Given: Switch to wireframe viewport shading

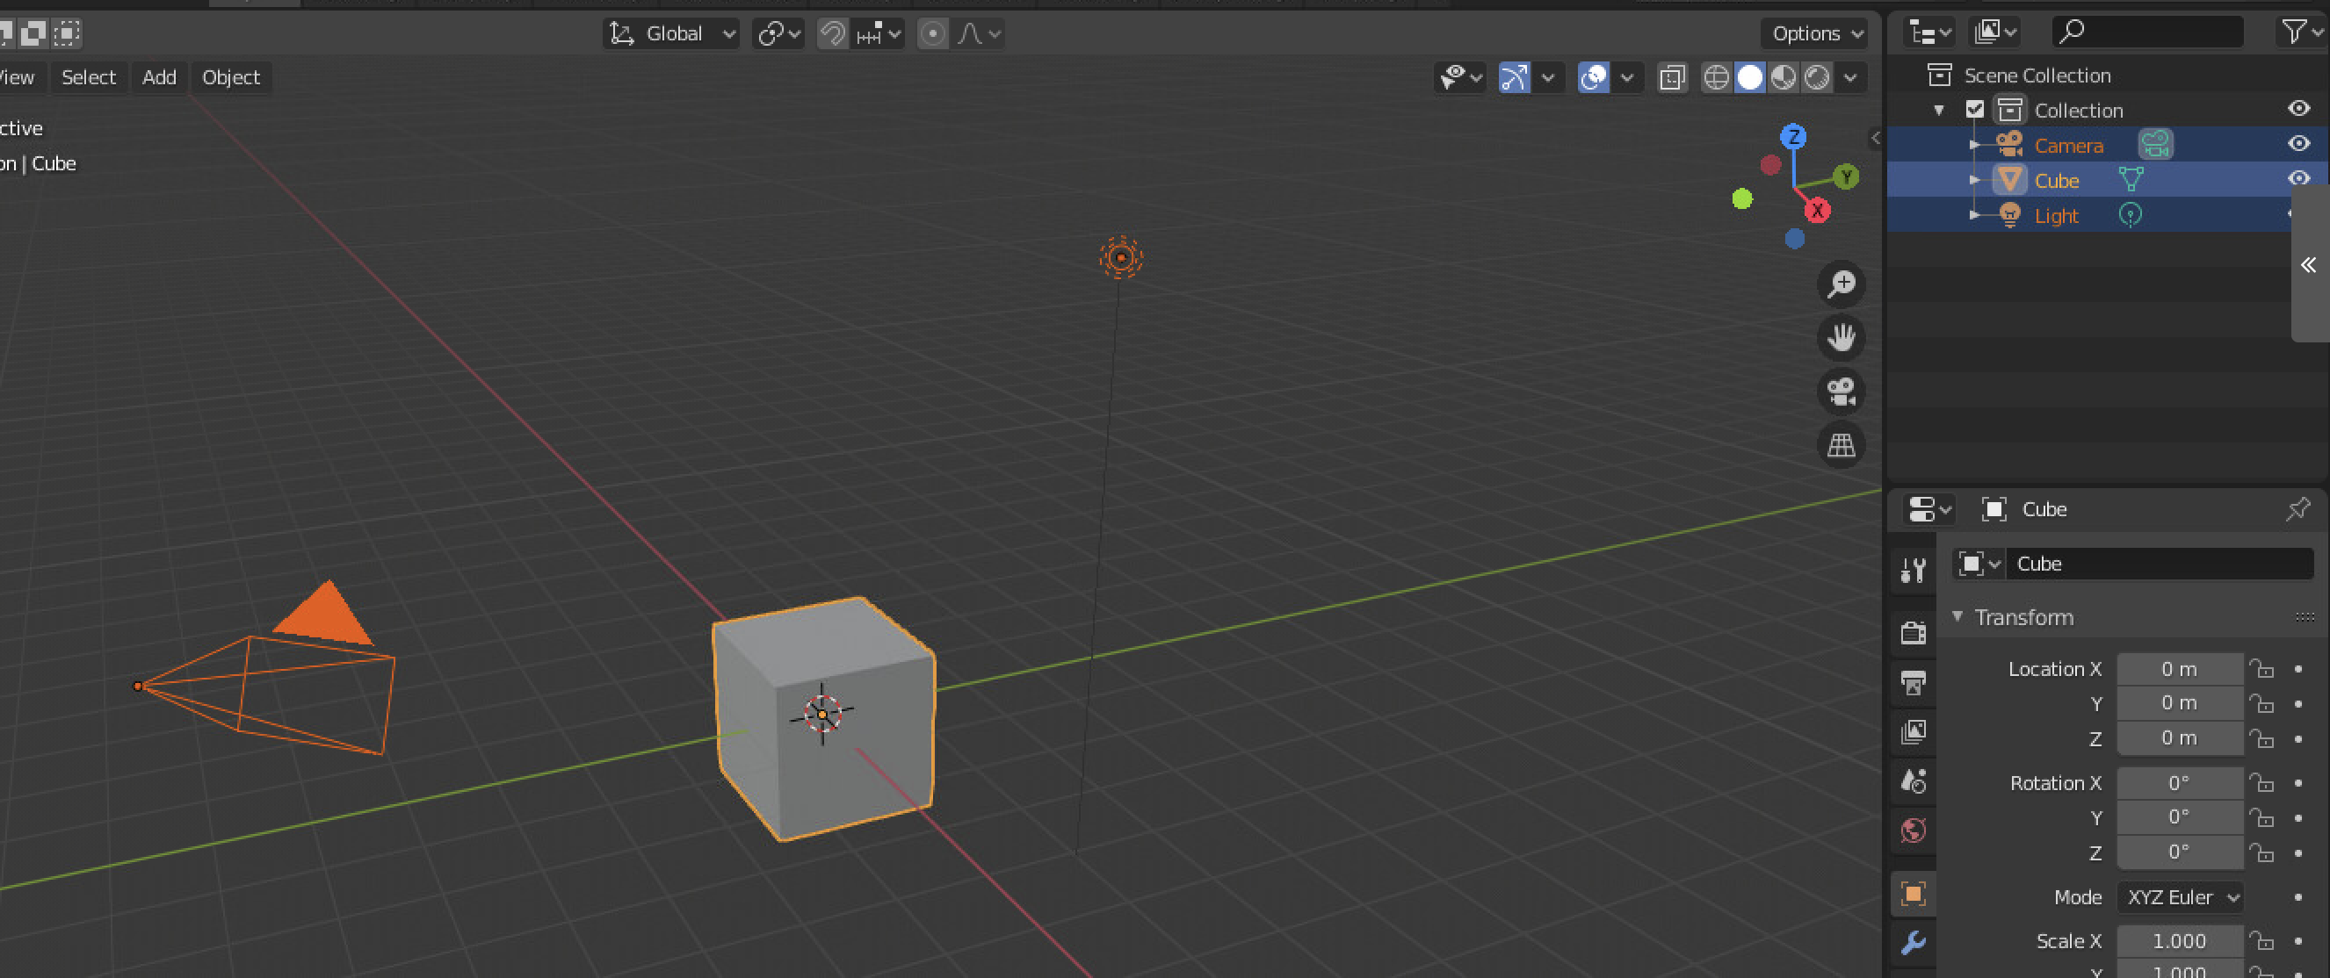Looking at the screenshot, I should (x=1716, y=78).
